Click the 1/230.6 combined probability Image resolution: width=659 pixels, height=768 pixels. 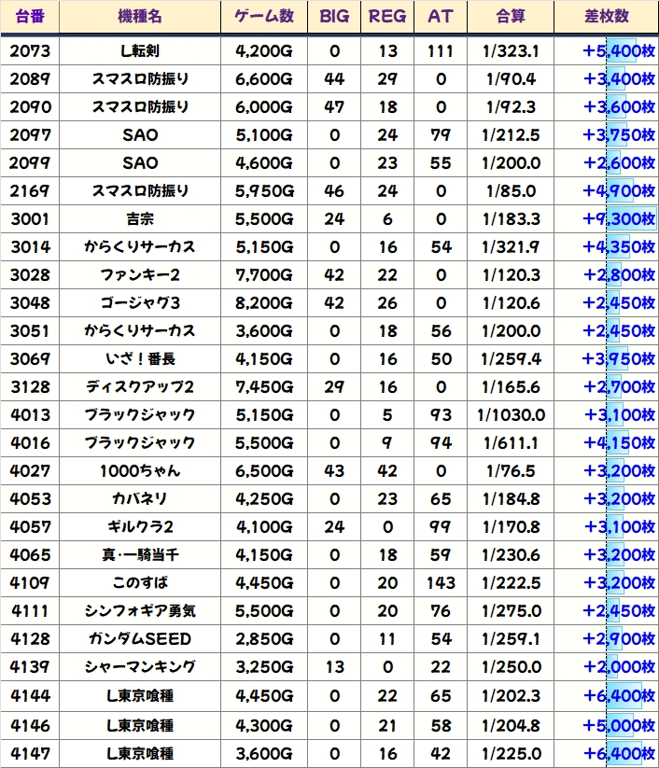pyautogui.click(x=511, y=554)
